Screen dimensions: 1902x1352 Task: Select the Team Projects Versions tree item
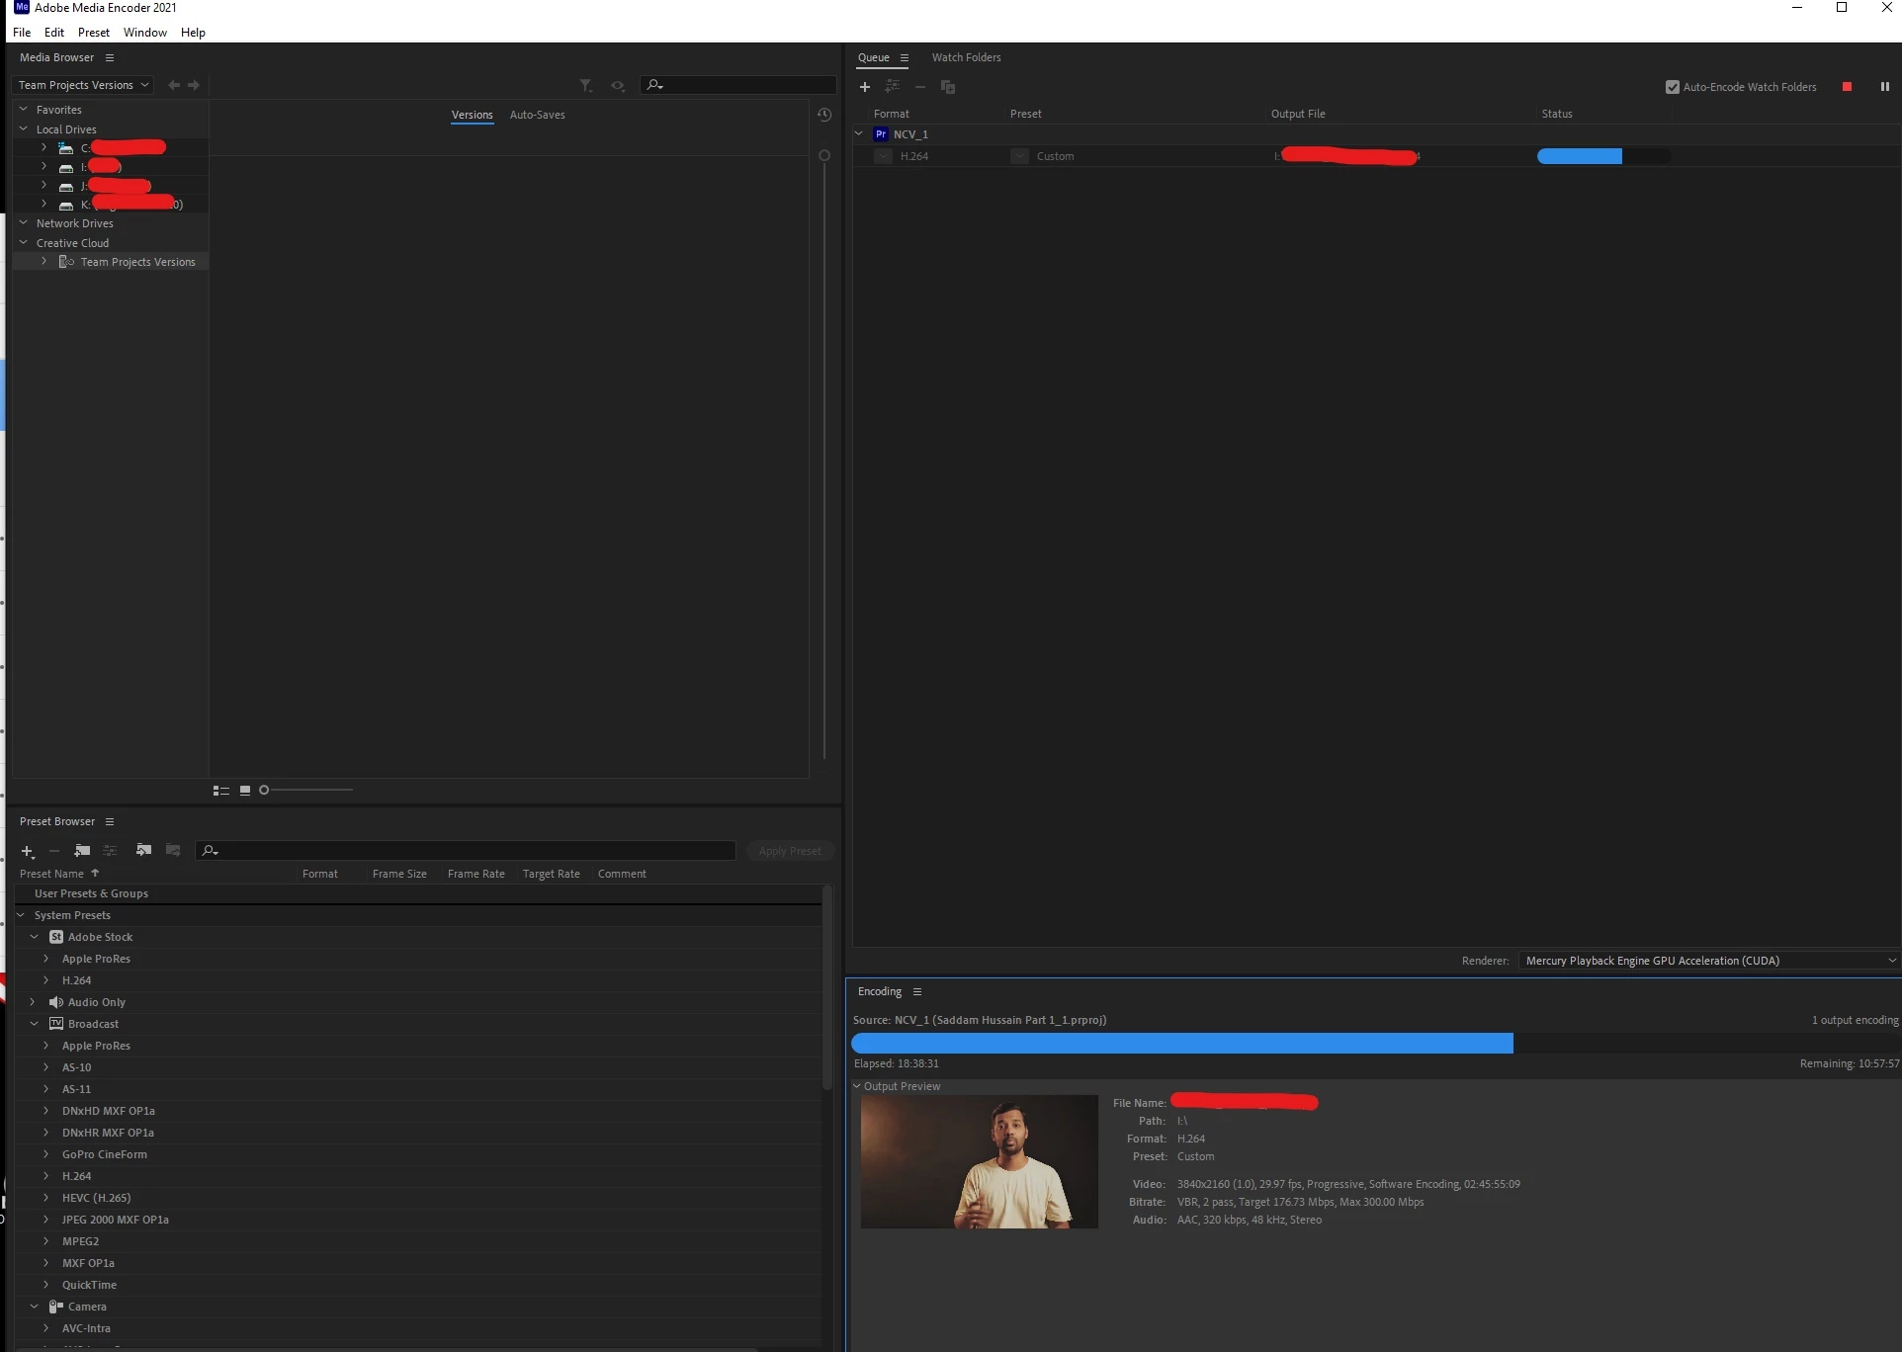[x=137, y=262]
